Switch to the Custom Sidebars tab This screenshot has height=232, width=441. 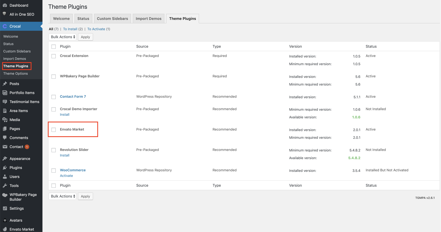112,19
